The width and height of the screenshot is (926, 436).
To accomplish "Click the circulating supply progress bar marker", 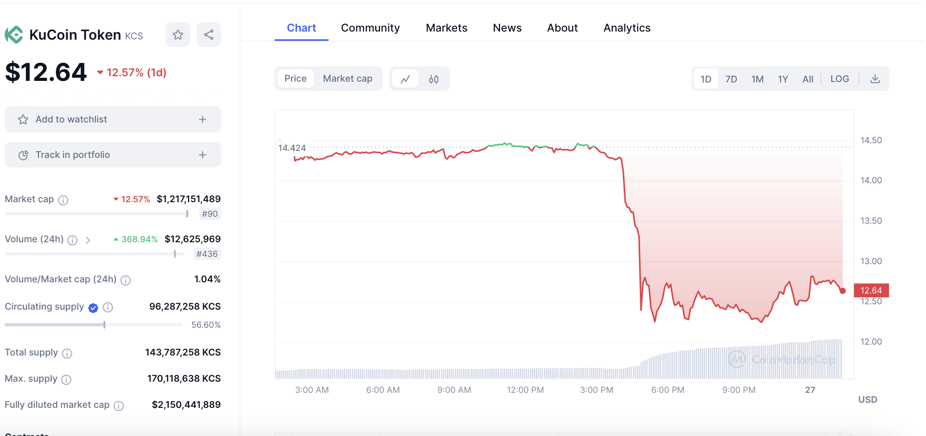I will coord(104,325).
